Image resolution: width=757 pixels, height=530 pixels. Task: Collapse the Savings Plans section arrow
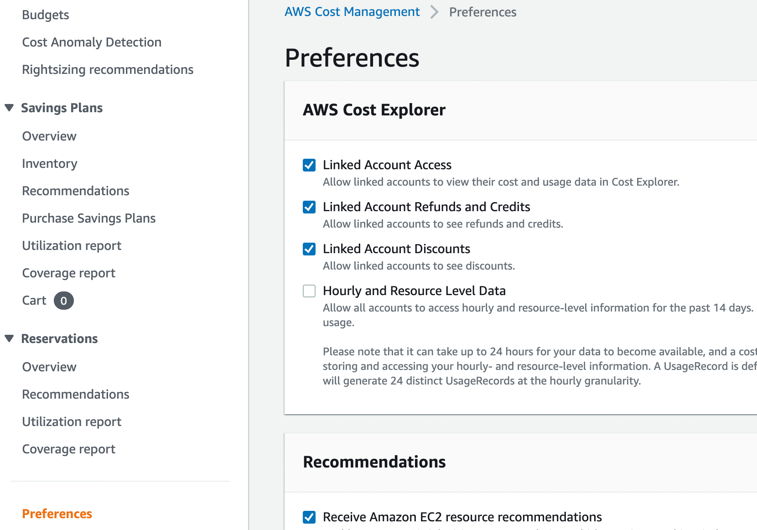(9, 108)
